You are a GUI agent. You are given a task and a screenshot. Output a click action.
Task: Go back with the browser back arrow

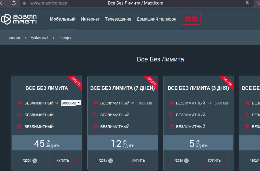(x=2, y=3)
